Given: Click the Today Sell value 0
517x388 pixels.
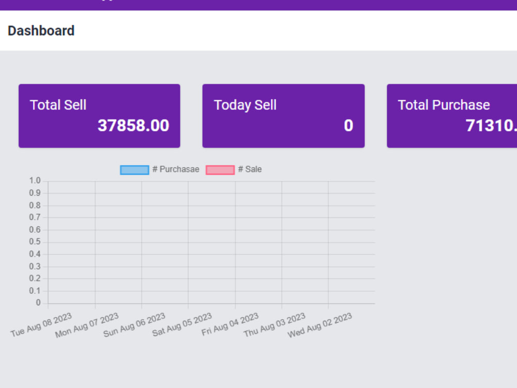Looking at the screenshot, I should (x=348, y=125).
